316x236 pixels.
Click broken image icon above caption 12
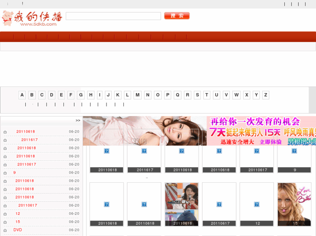click(256, 204)
